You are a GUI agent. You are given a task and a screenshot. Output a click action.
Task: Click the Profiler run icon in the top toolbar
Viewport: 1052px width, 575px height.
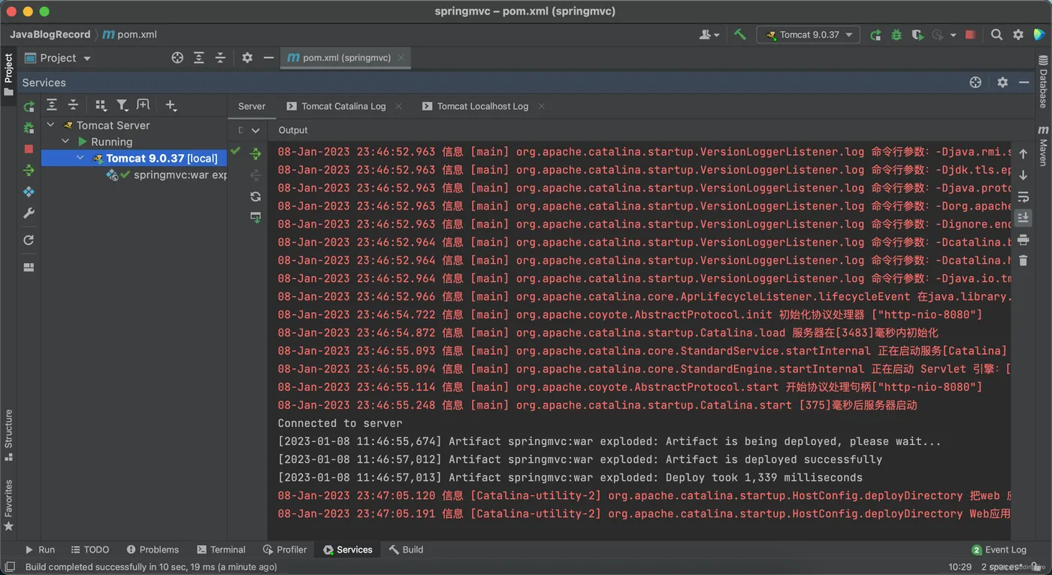[937, 35]
